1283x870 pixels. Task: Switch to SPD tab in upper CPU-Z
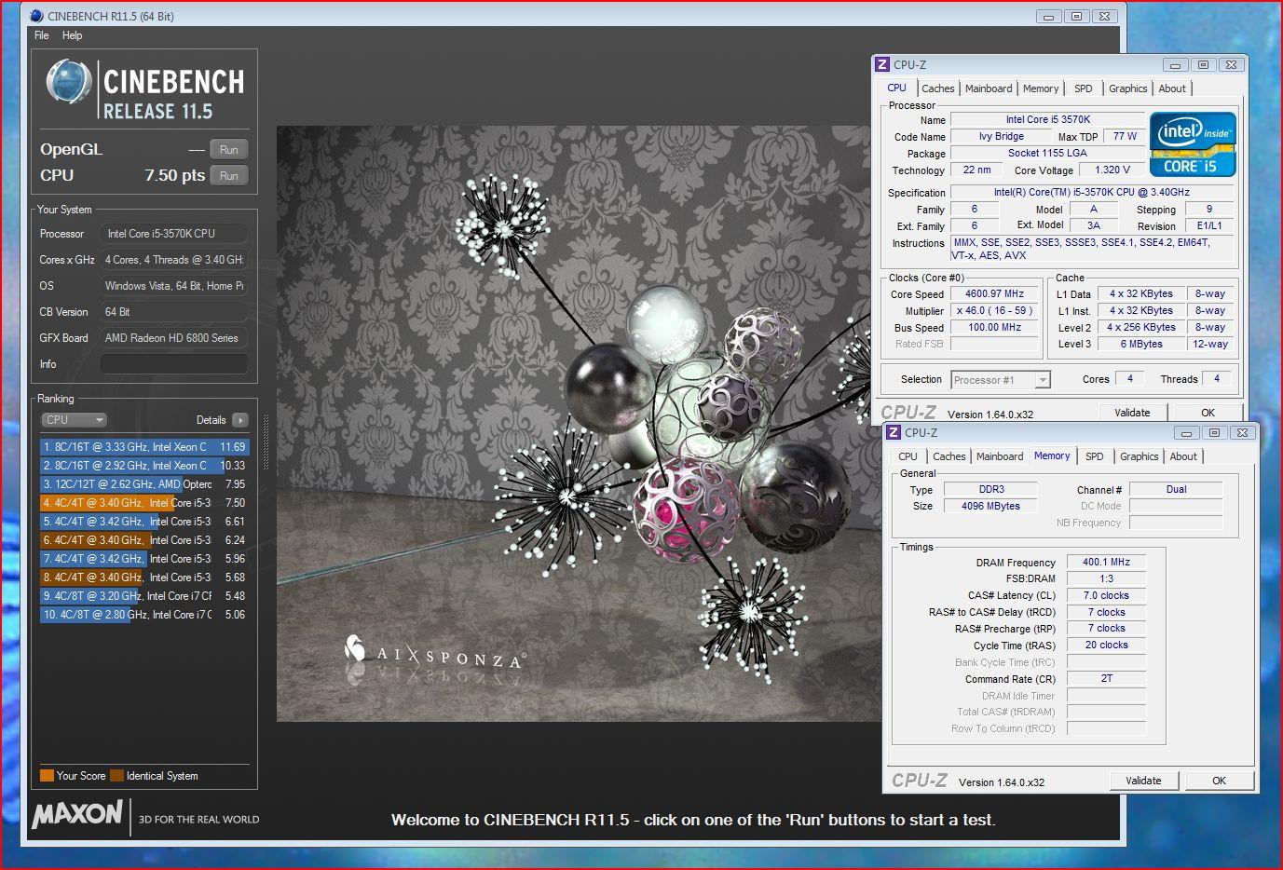click(1083, 88)
